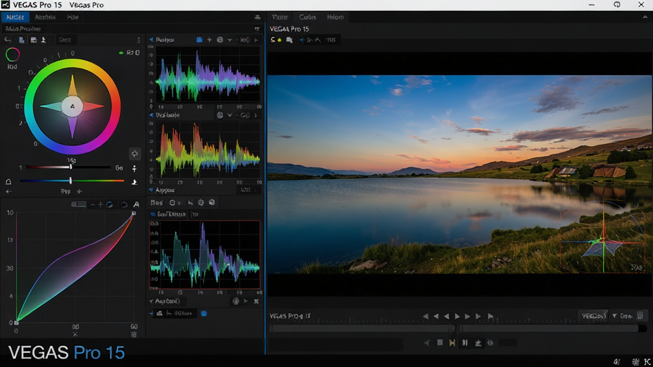Toggle the green indicator dot above the color wheel
Screen dimensions: 653x367
(121, 53)
